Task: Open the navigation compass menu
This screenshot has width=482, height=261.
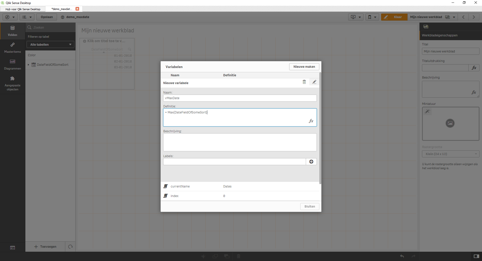Action: point(10,17)
